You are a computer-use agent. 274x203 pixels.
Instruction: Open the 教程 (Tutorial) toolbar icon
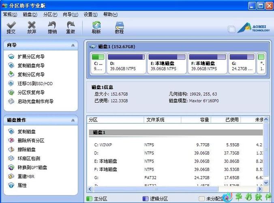pos(119,27)
